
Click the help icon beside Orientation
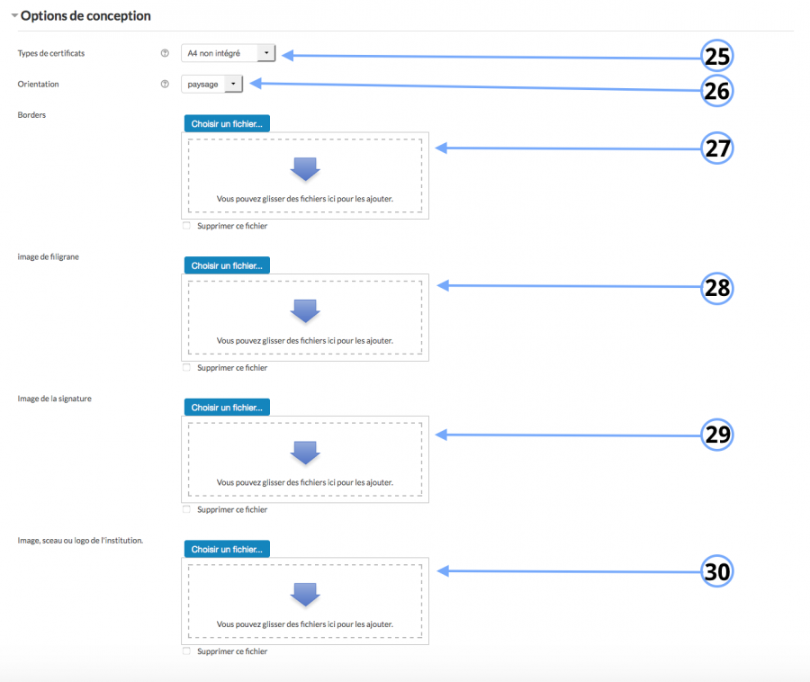(x=165, y=84)
